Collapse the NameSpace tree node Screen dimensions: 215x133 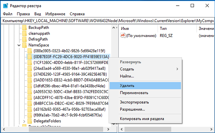point(19,45)
